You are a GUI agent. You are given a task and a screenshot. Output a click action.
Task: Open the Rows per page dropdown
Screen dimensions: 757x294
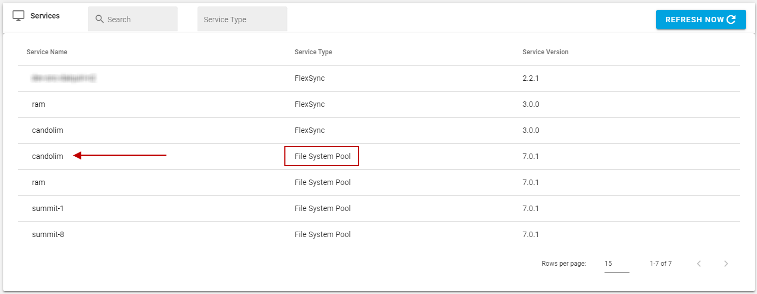(x=616, y=264)
